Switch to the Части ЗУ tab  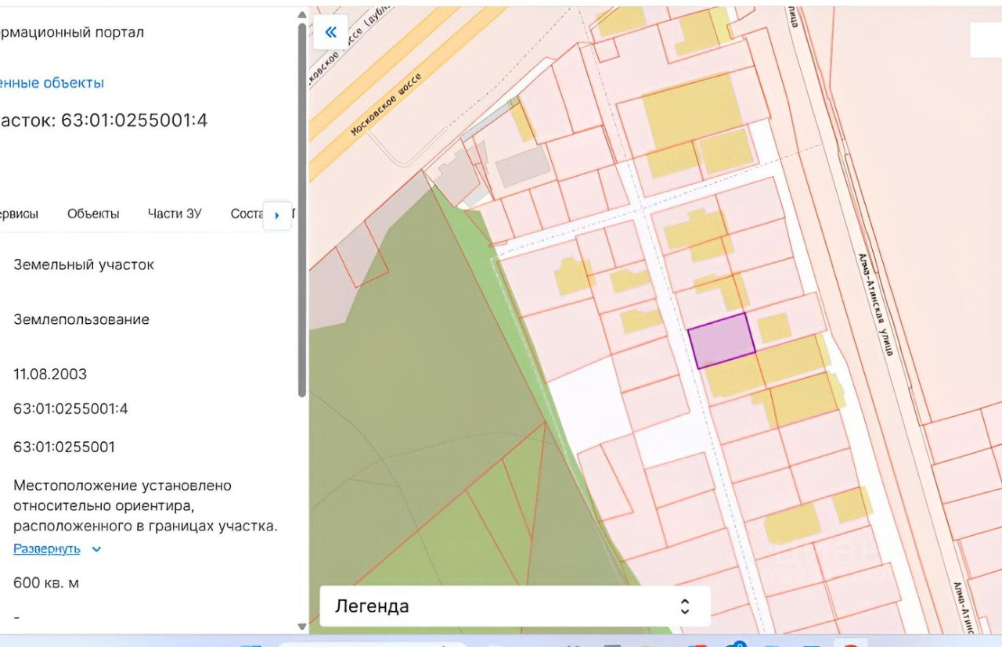pos(175,214)
